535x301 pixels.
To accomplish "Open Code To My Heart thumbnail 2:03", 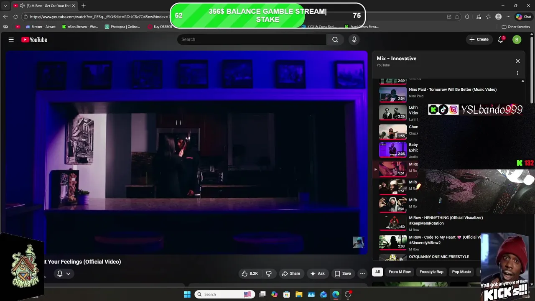I will pyautogui.click(x=393, y=242).
